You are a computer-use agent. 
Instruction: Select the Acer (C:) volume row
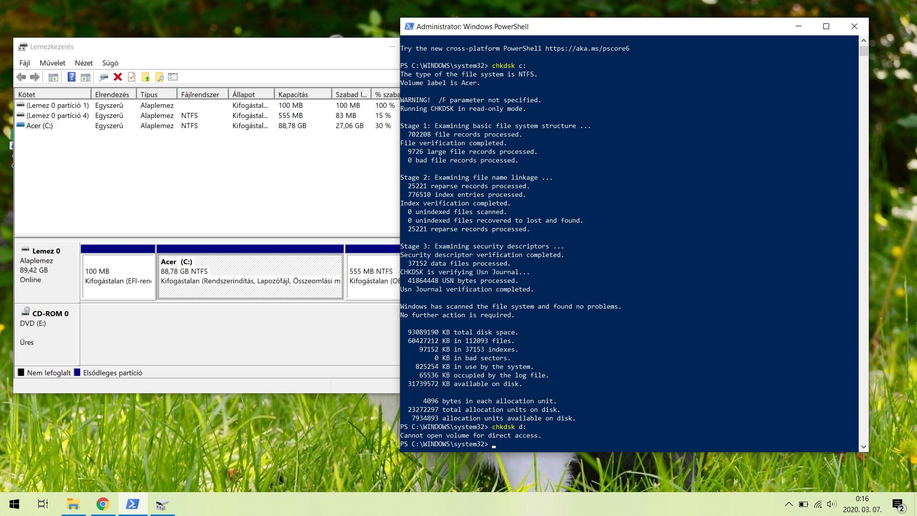(207, 126)
